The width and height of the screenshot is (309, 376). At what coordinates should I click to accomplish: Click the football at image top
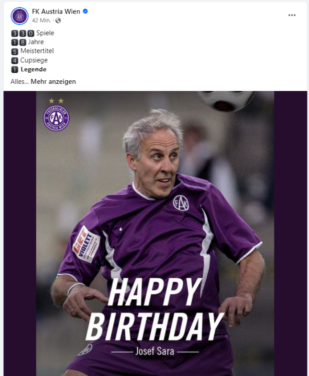pyautogui.click(x=226, y=101)
